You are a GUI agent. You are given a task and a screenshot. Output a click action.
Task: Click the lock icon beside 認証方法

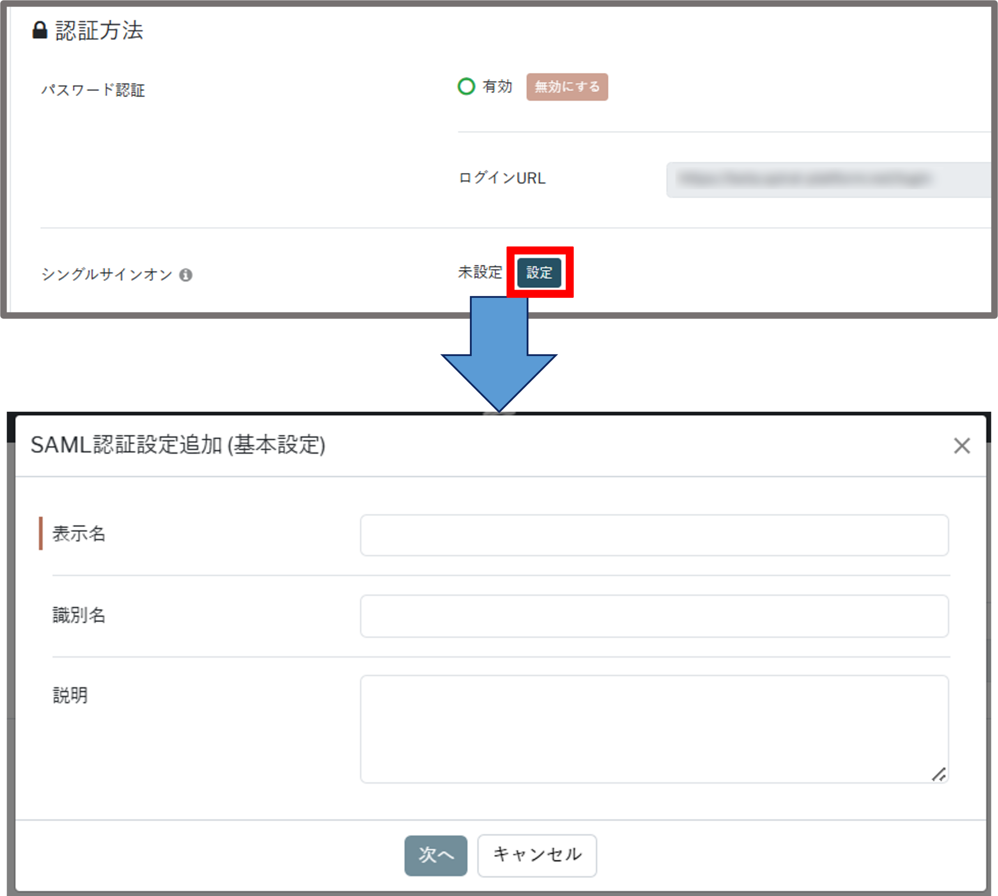[x=40, y=30]
